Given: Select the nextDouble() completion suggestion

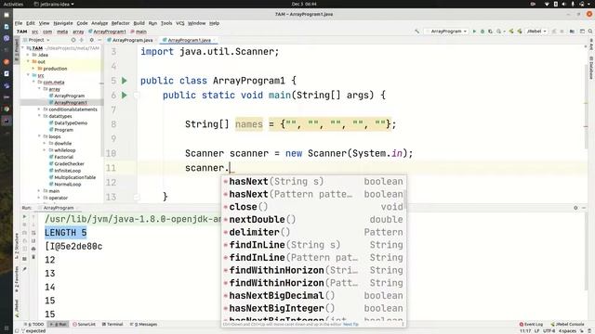Looking at the screenshot, I should tap(314, 220).
